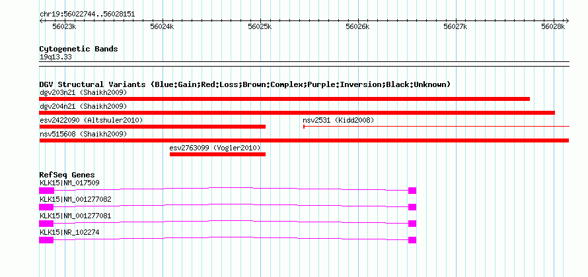Click the 56023k ruler tick label
The width and height of the screenshot is (588, 277).
(64, 26)
